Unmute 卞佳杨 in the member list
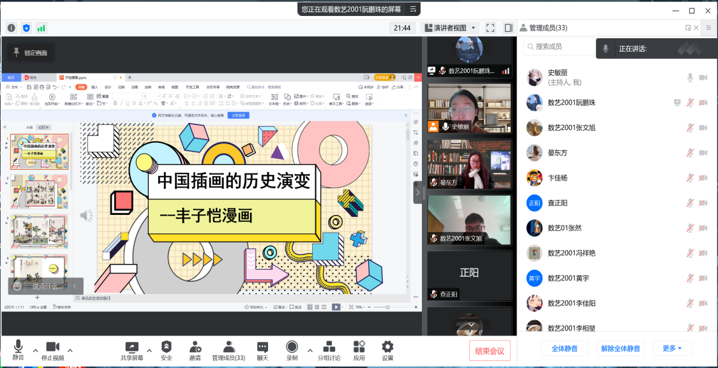 tap(690, 177)
